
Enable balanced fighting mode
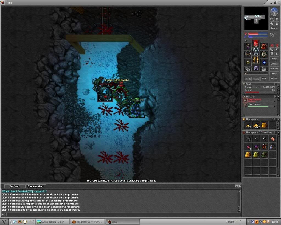272,49
